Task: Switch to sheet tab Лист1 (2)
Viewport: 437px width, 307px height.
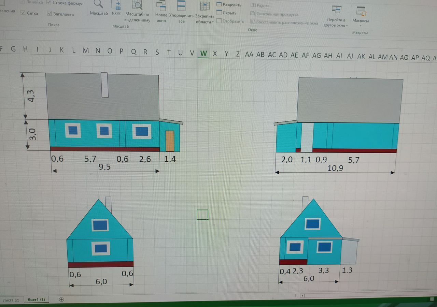Action: pos(11,300)
